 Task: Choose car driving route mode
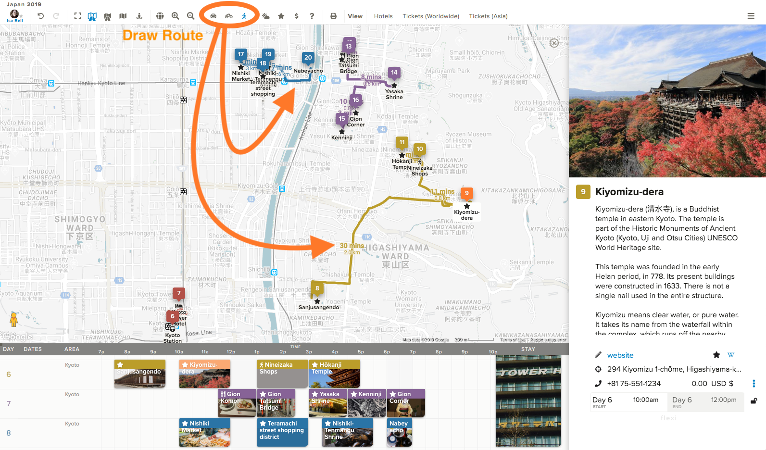tap(213, 16)
